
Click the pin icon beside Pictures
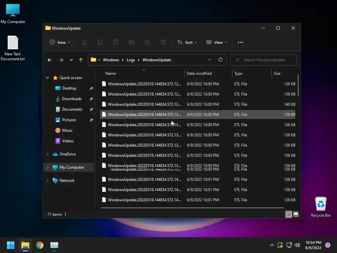coord(91,120)
